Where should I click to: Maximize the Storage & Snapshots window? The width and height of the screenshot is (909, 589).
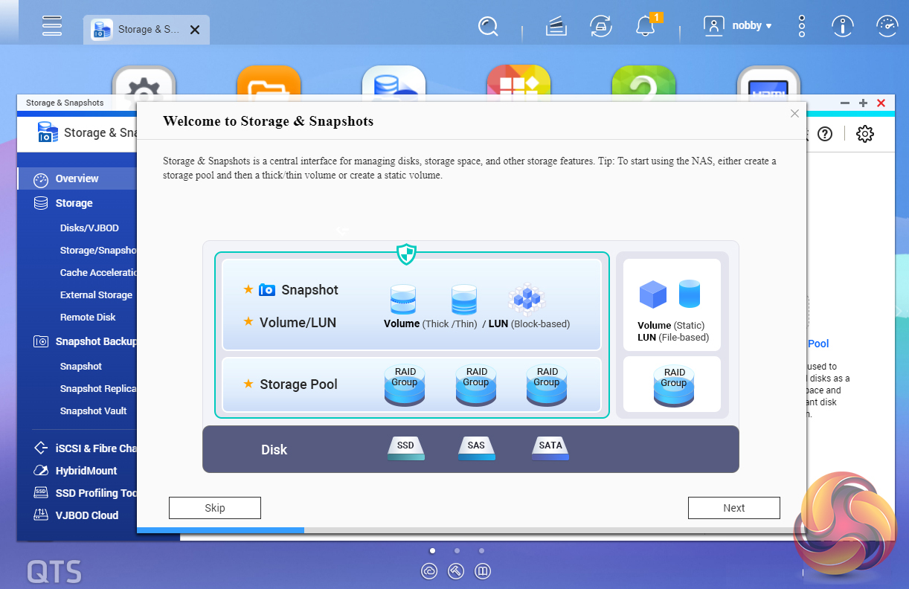[x=863, y=103]
